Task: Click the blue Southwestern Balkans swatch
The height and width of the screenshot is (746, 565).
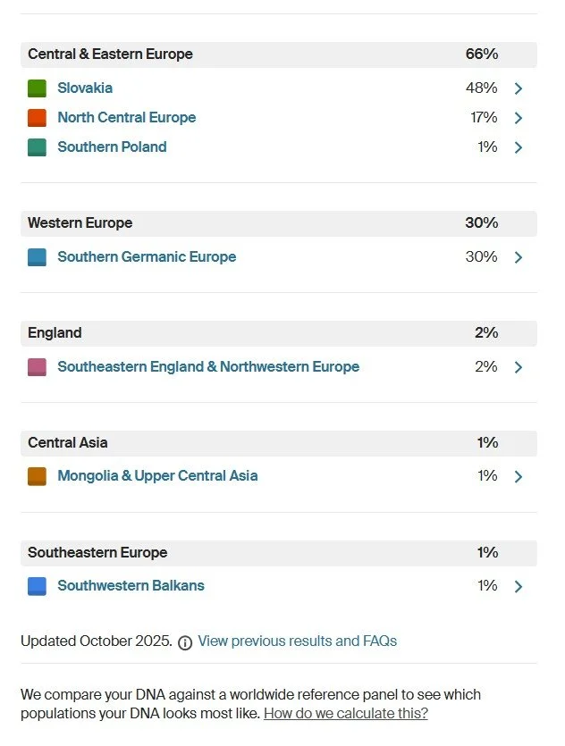Action: click(x=38, y=586)
